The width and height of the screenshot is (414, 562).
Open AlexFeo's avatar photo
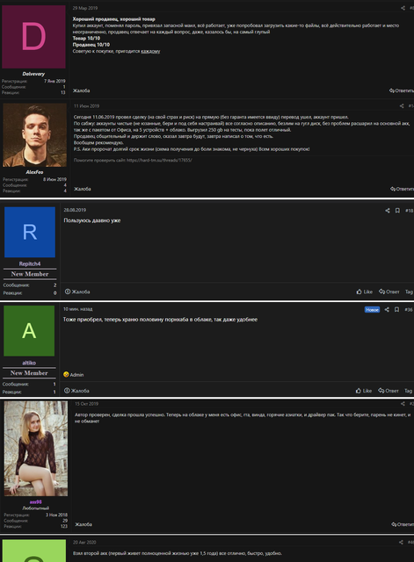(35, 135)
